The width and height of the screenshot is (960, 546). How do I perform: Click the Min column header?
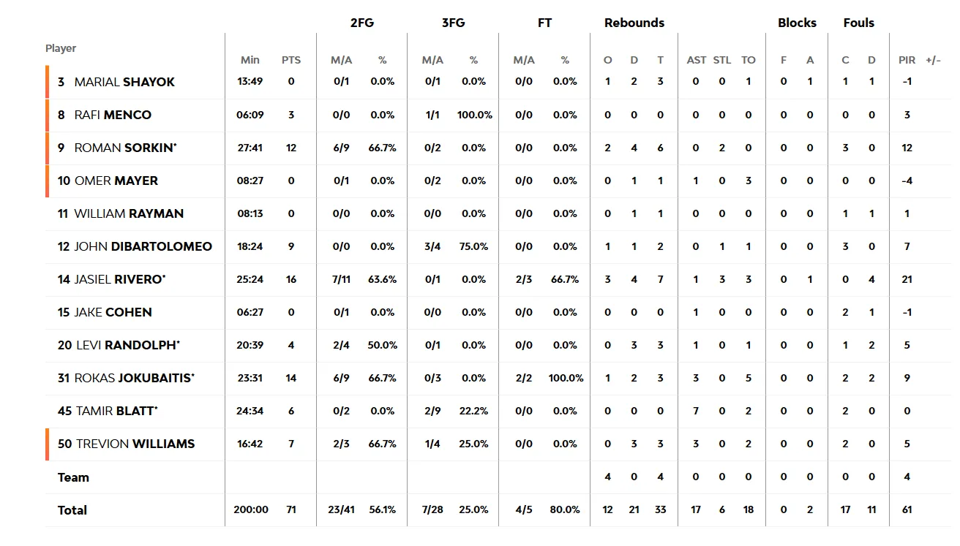(250, 60)
